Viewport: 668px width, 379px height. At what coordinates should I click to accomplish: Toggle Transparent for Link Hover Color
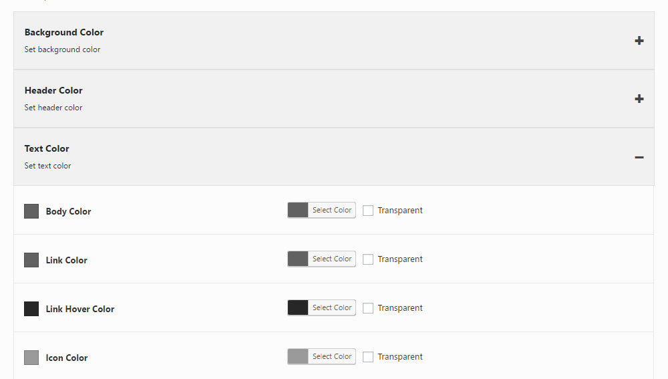tap(368, 308)
